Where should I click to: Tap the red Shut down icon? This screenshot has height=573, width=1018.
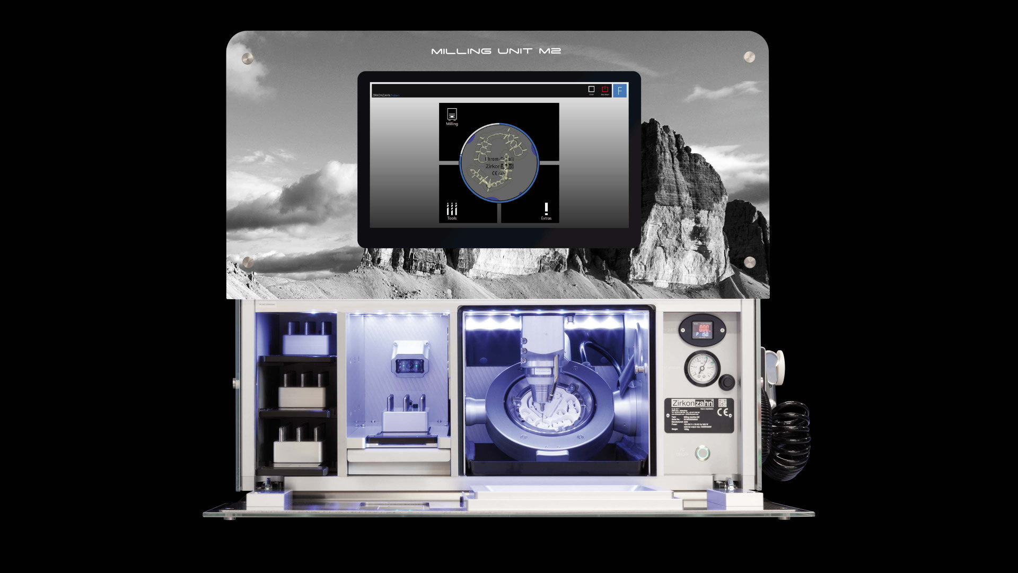click(605, 91)
